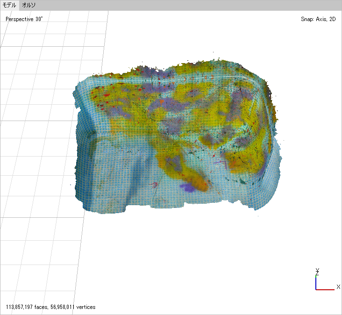Image resolution: width=342 pixels, height=315 pixels.
Task: Click the Perspective 30° viewport label
Action: 24,19
